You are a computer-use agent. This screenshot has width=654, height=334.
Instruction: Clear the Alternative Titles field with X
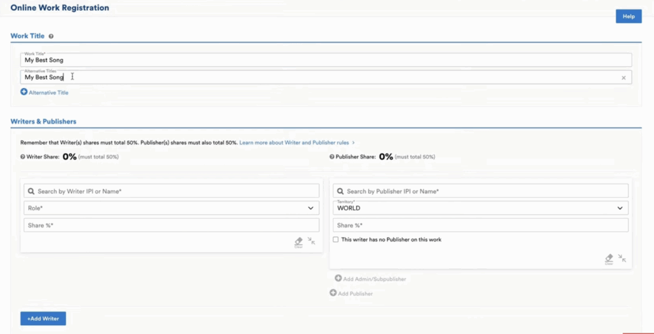click(x=623, y=78)
